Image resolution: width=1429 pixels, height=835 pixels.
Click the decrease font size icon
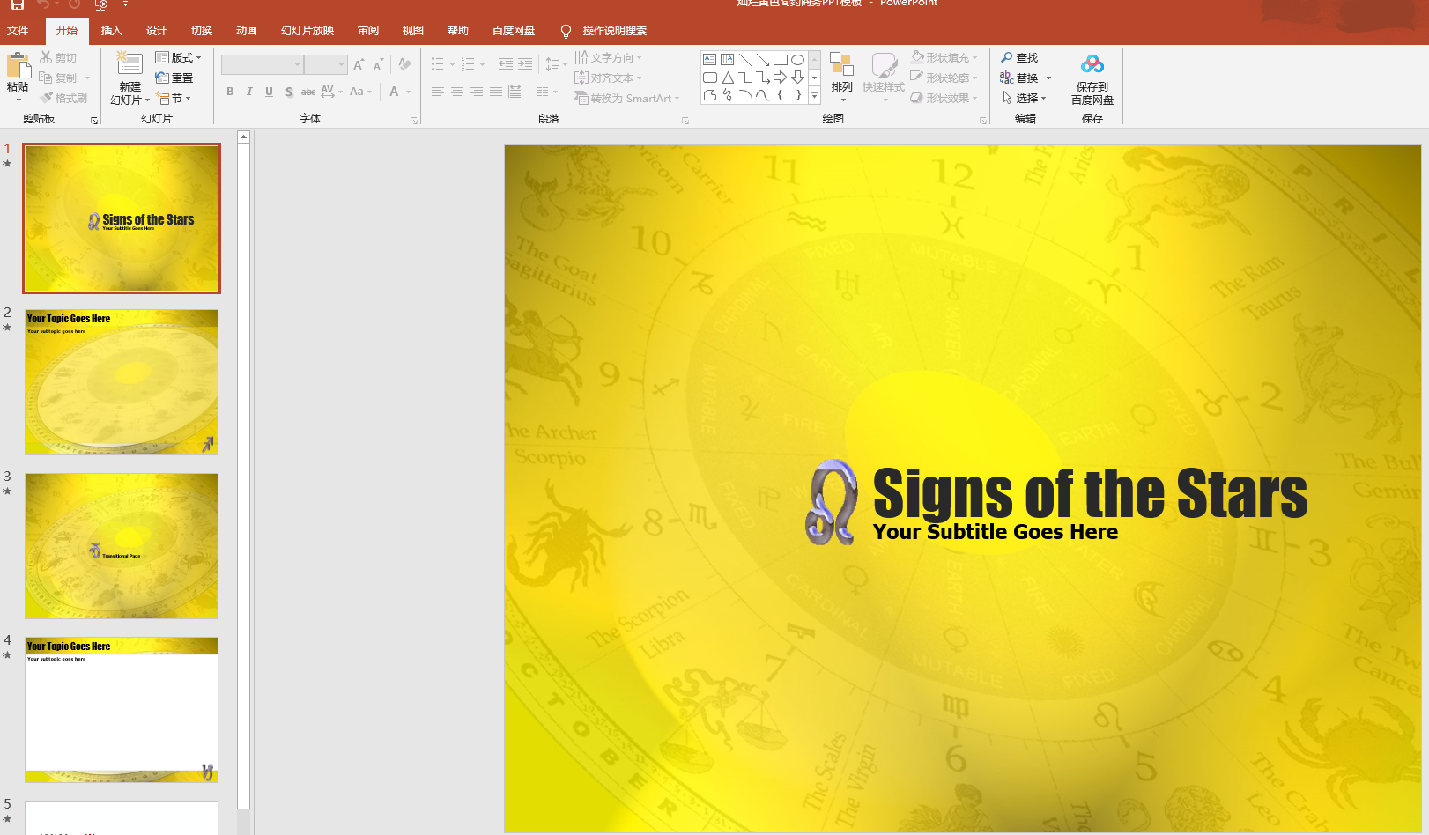click(378, 64)
